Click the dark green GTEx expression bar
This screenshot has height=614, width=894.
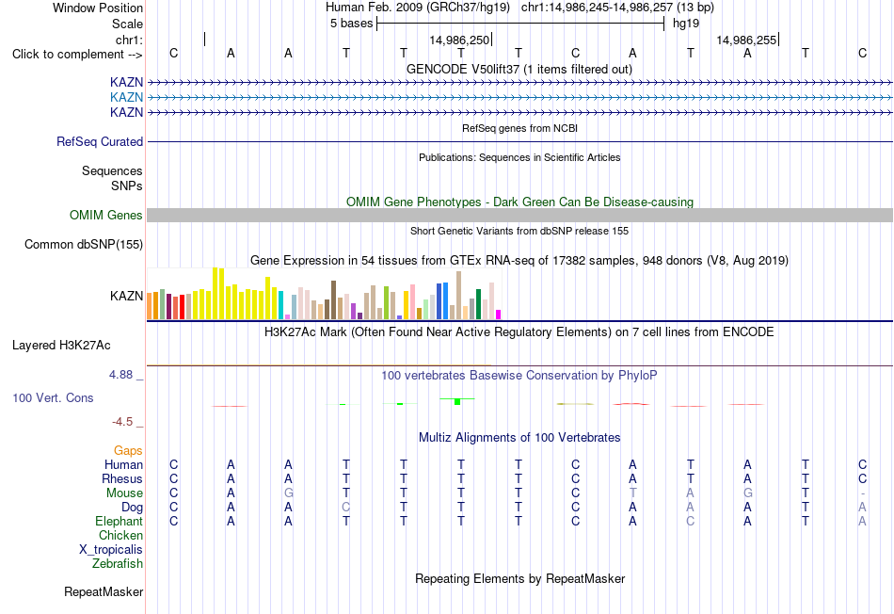click(x=478, y=304)
